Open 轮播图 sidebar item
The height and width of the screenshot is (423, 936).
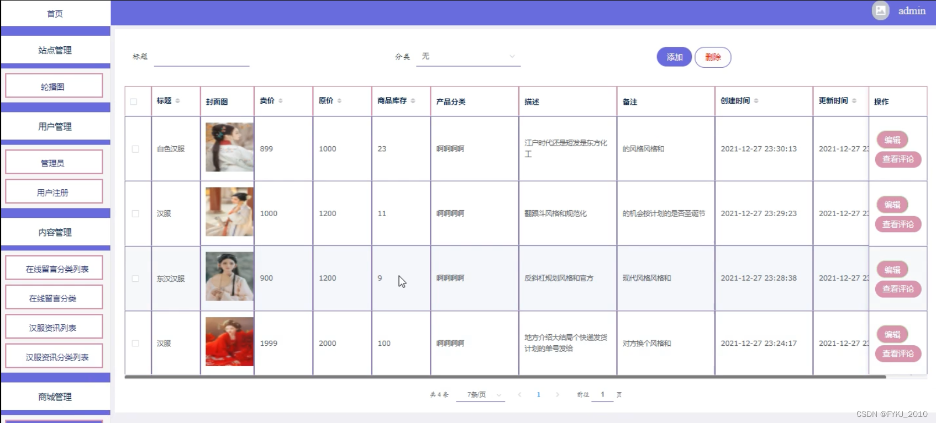pos(54,86)
